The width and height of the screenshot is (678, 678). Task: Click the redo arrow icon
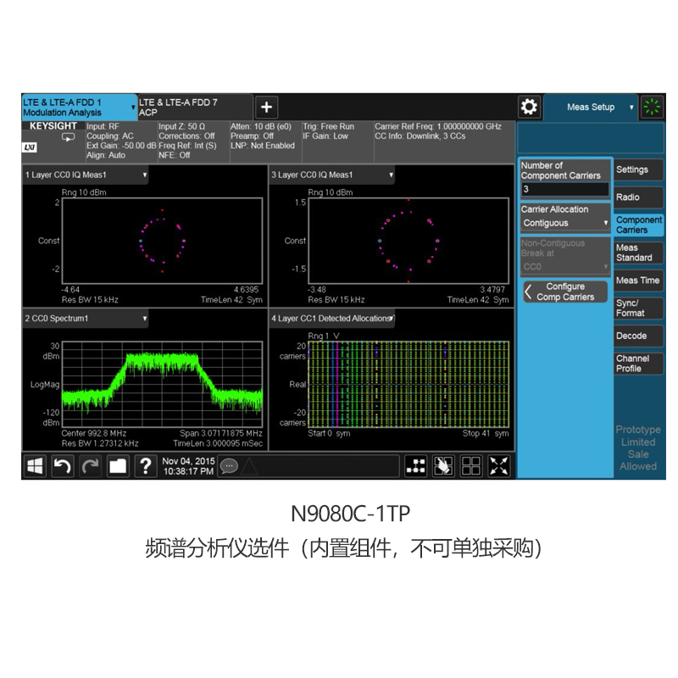pyautogui.click(x=91, y=465)
